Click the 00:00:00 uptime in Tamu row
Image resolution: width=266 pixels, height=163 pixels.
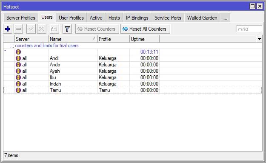point(149,90)
